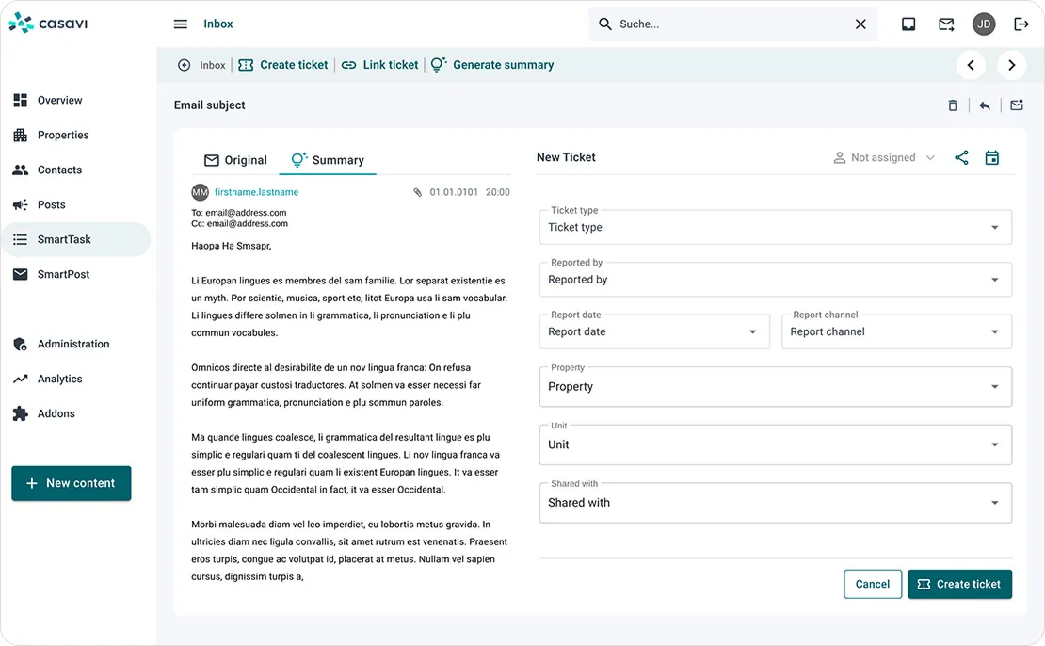Delete email using the trash icon
1045x646 pixels.
click(x=953, y=105)
